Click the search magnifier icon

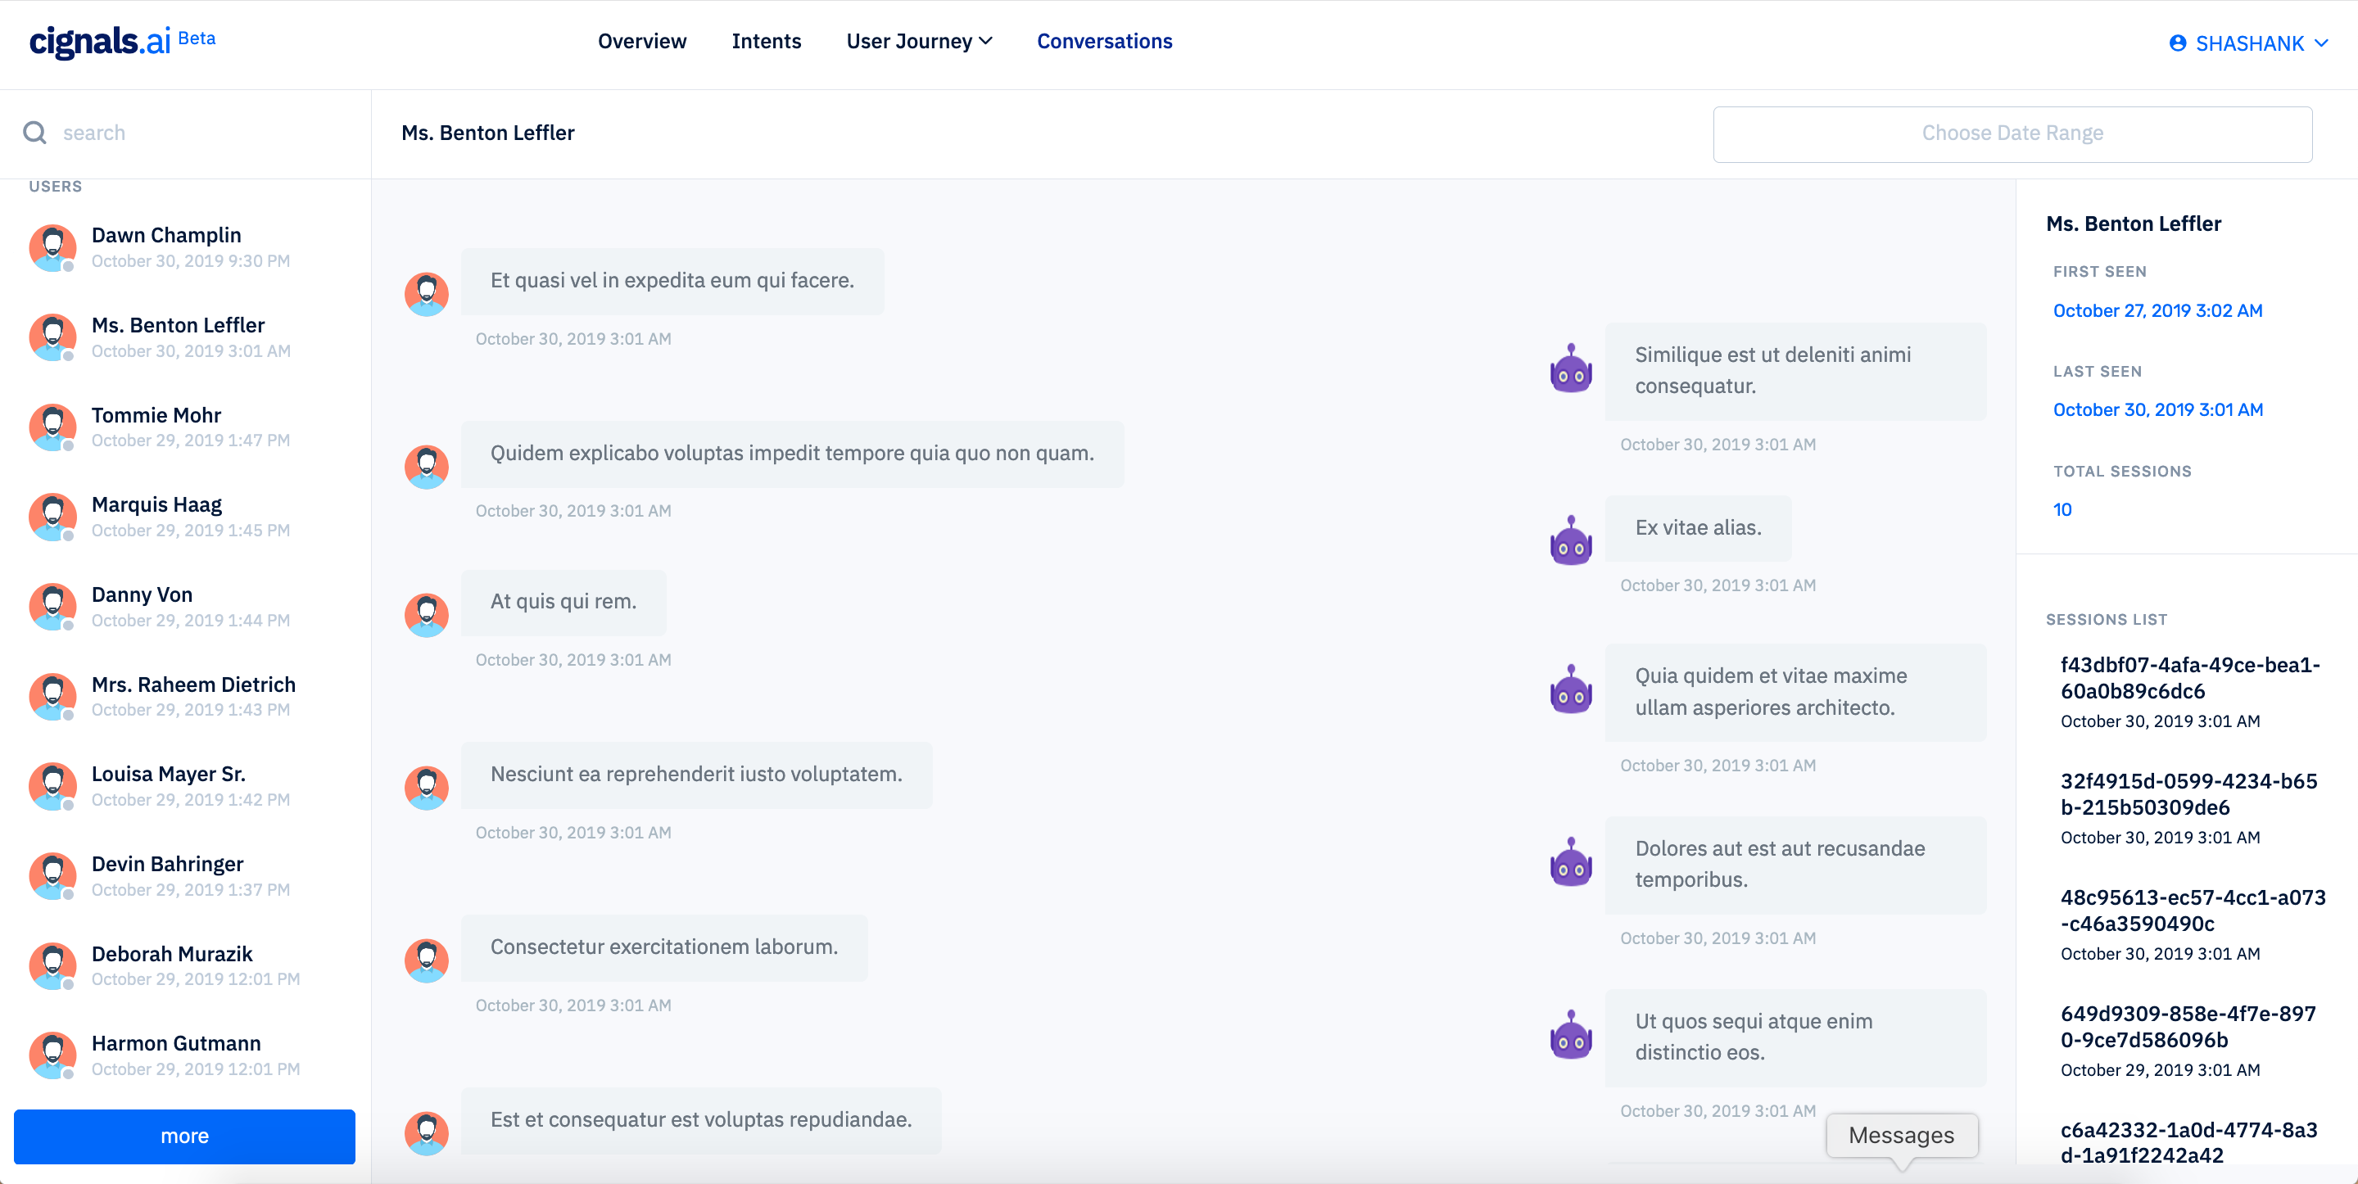pos(34,133)
